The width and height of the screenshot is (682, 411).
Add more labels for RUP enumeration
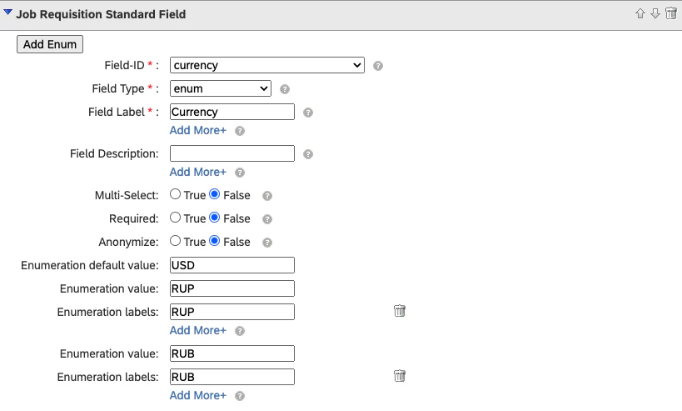click(x=198, y=330)
